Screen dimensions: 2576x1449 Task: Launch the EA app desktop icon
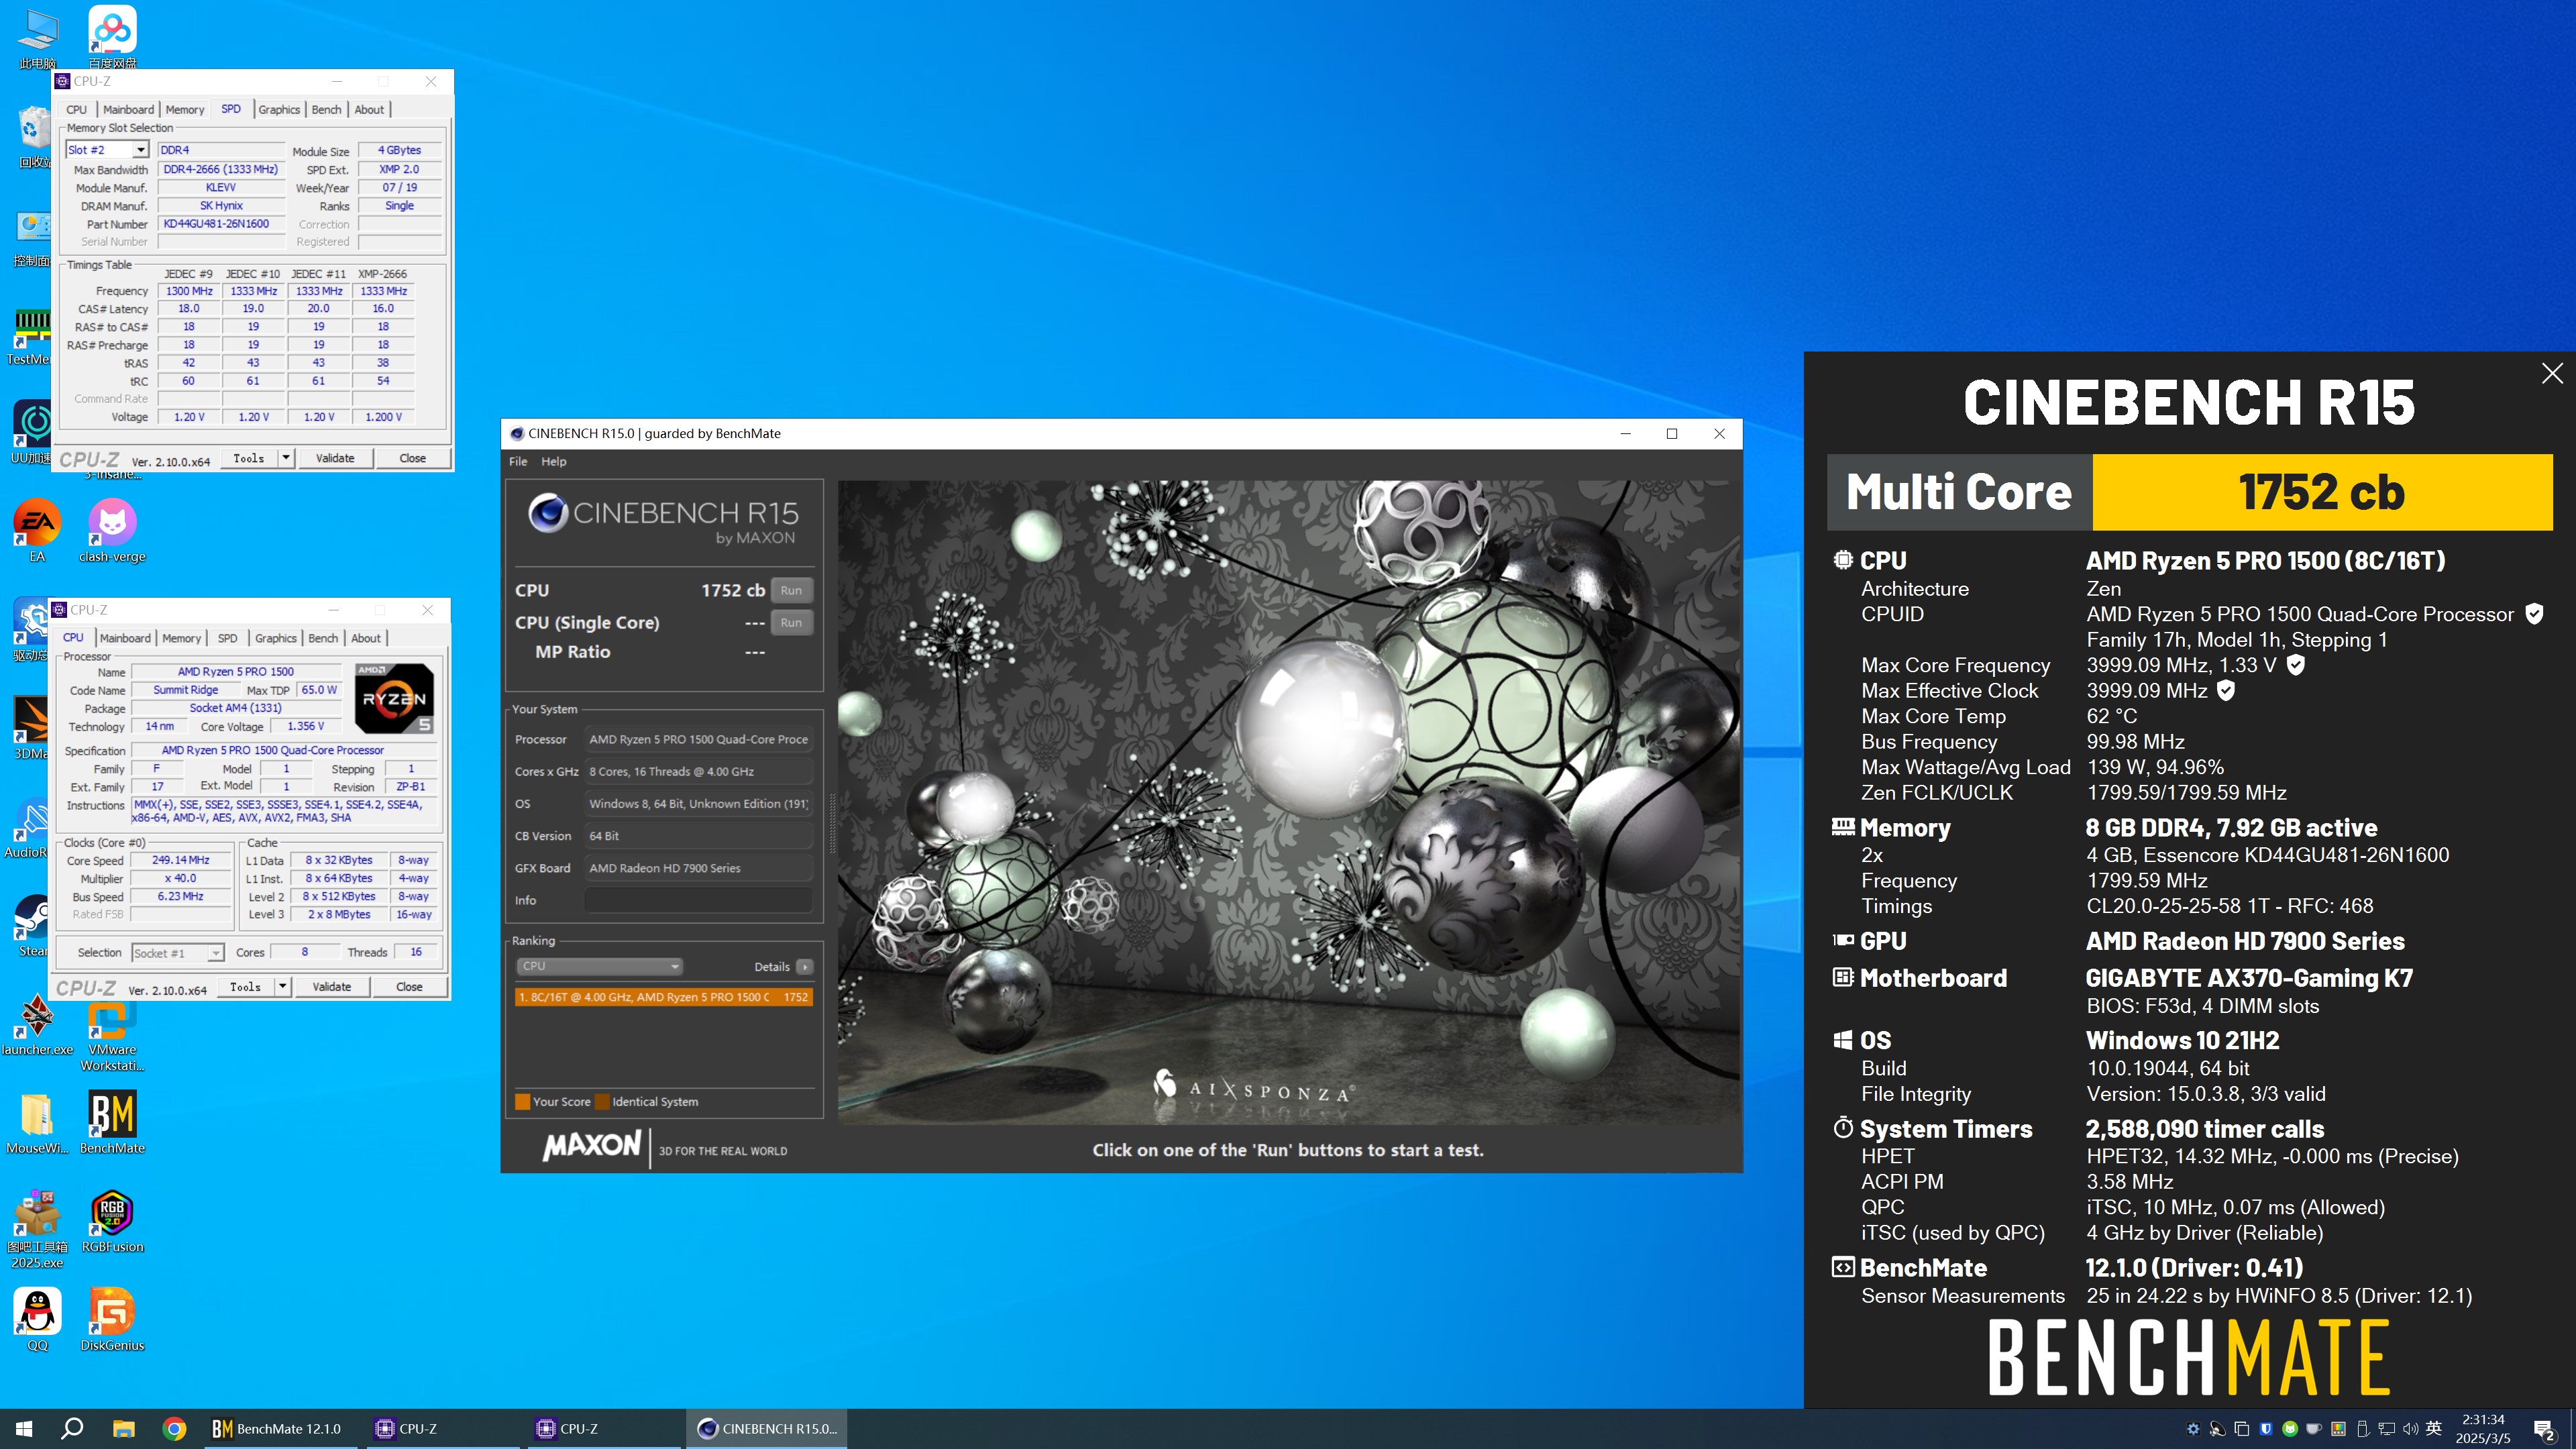coord(37,530)
